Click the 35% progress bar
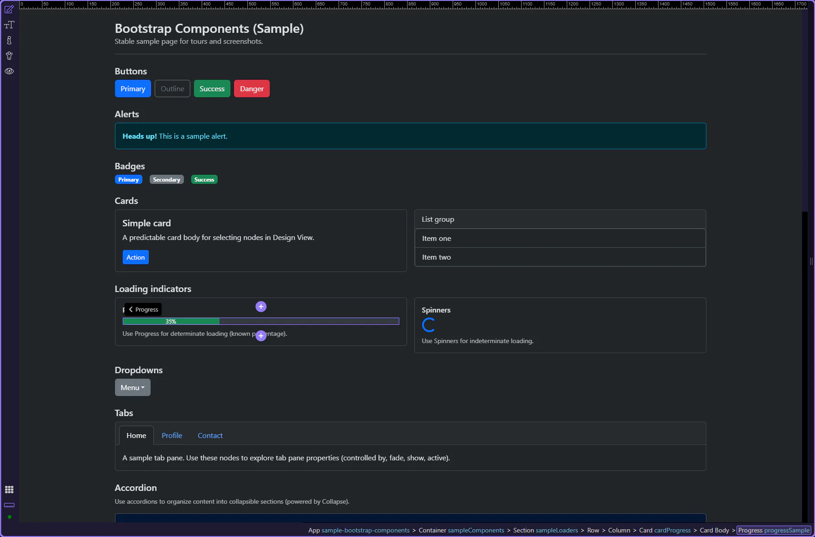 point(261,321)
